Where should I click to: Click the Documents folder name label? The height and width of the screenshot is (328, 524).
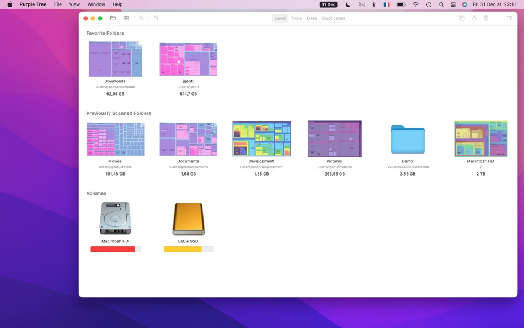[188, 161]
